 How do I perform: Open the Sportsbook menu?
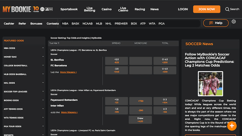coord(69,9)
